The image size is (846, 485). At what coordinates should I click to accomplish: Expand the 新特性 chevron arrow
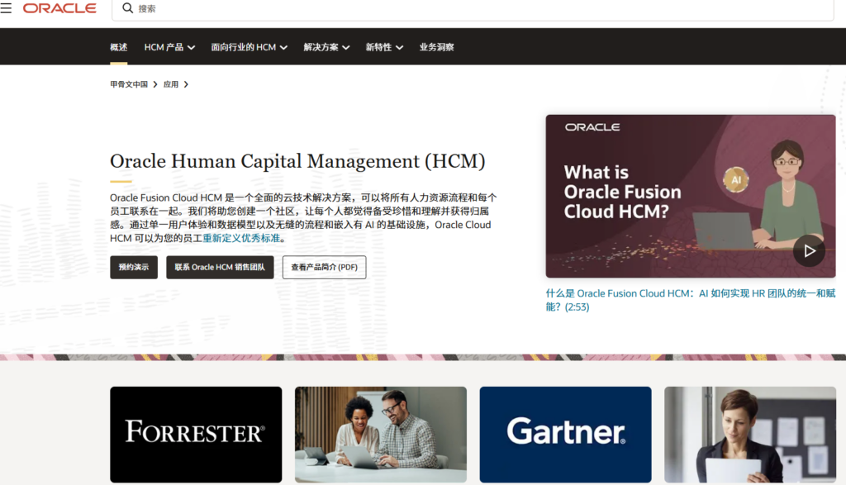pos(400,47)
